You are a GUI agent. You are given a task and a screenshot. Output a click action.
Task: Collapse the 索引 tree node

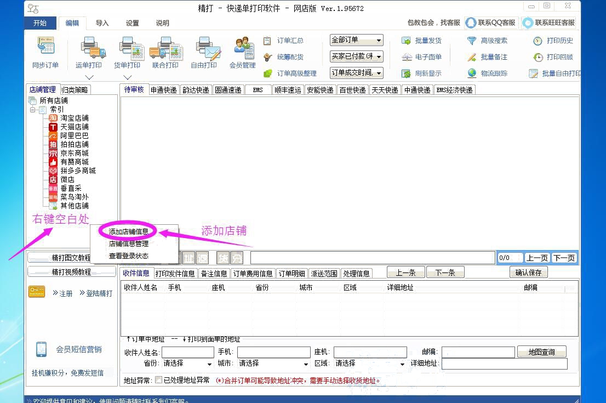(x=33, y=110)
